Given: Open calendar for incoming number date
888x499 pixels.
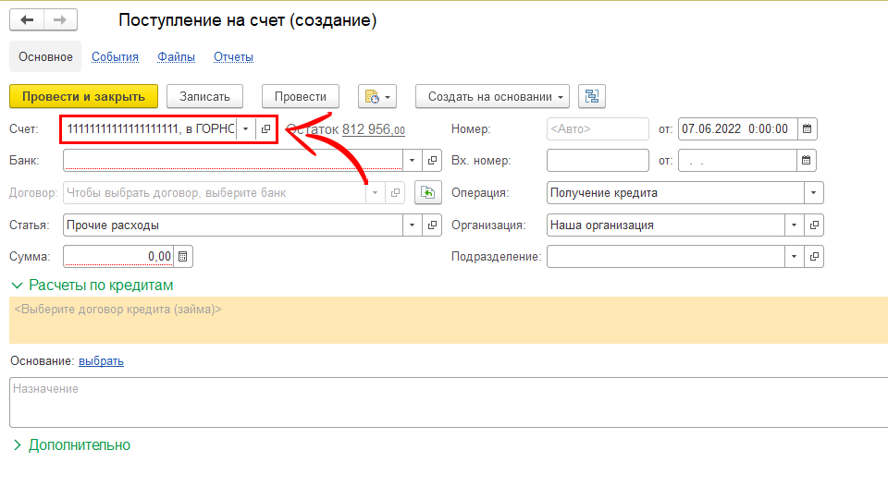Looking at the screenshot, I should [x=807, y=161].
